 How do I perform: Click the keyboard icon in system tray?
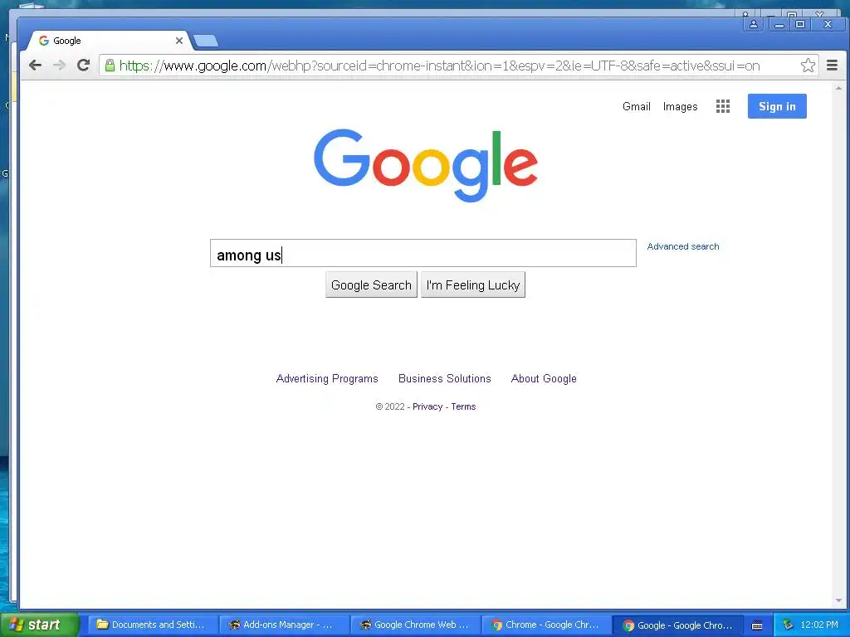[x=757, y=625]
